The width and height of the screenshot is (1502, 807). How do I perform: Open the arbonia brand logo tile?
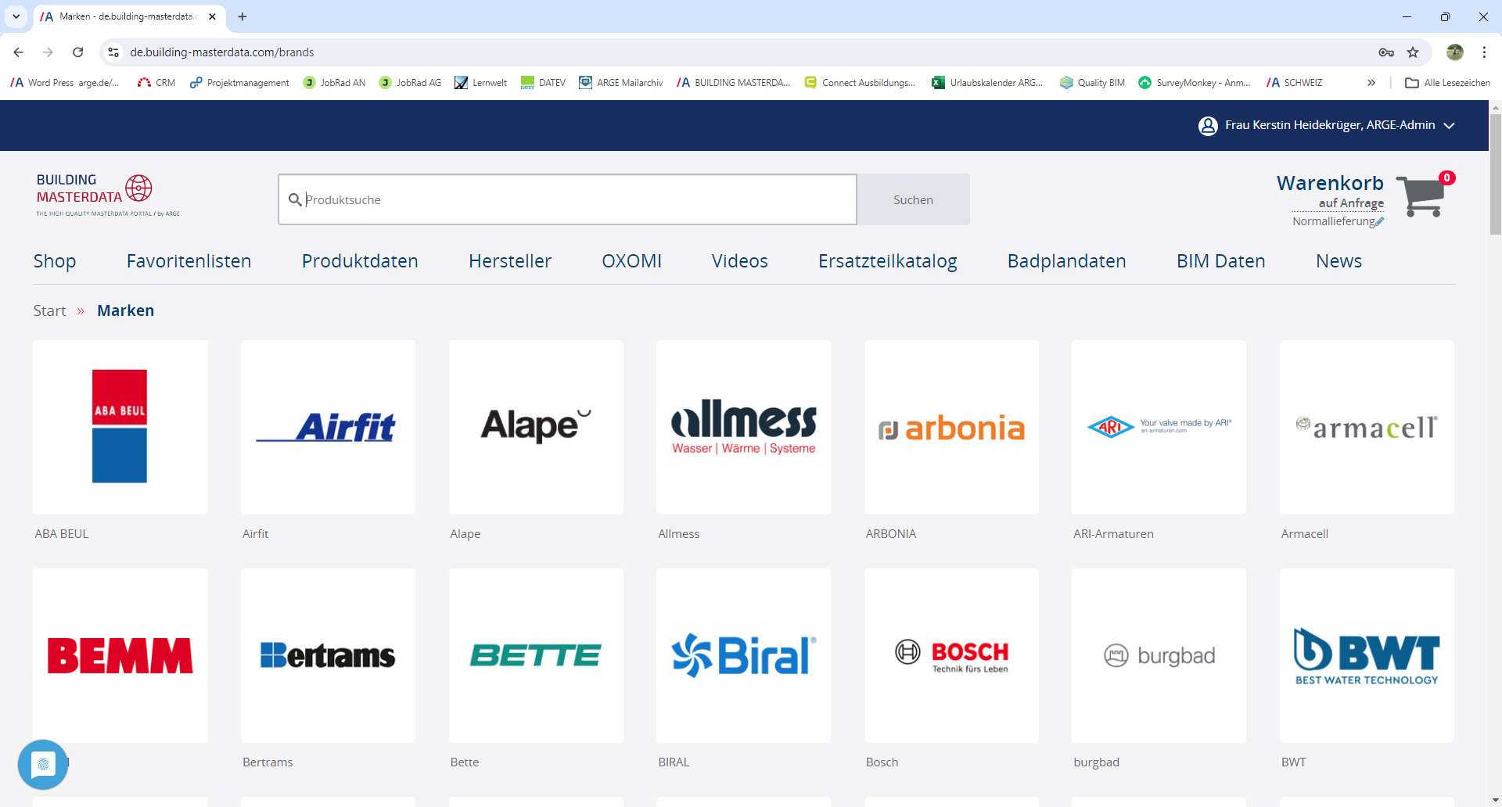click(x=951, y=427)
